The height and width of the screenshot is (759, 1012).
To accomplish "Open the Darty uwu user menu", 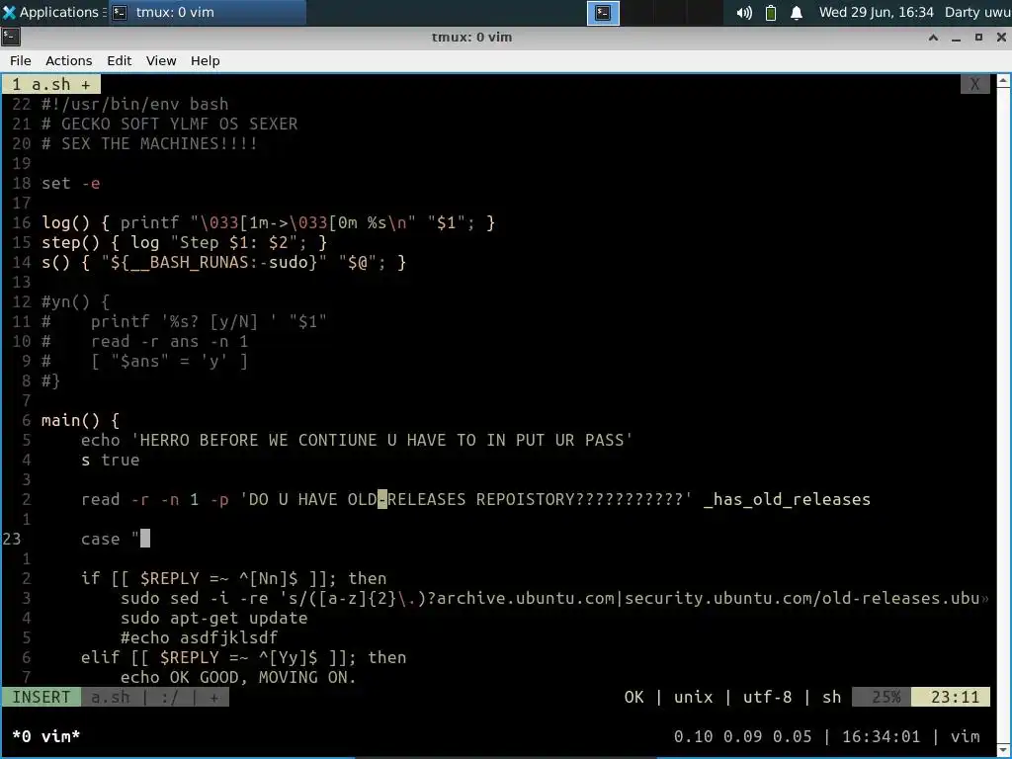I will tap(977, 12).
